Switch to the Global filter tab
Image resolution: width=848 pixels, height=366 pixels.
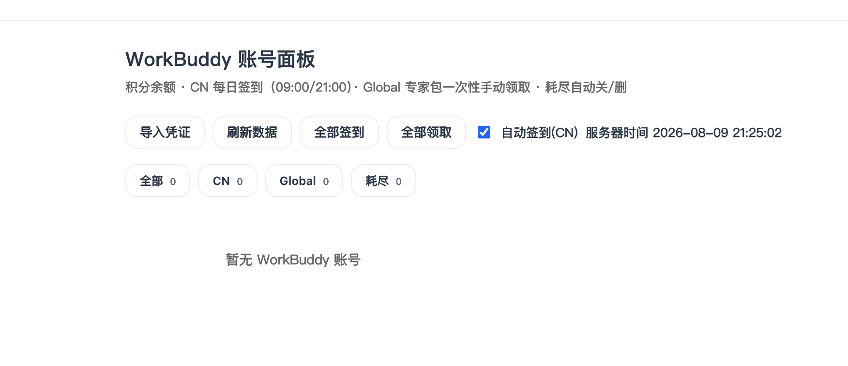(x=304, y=181)
